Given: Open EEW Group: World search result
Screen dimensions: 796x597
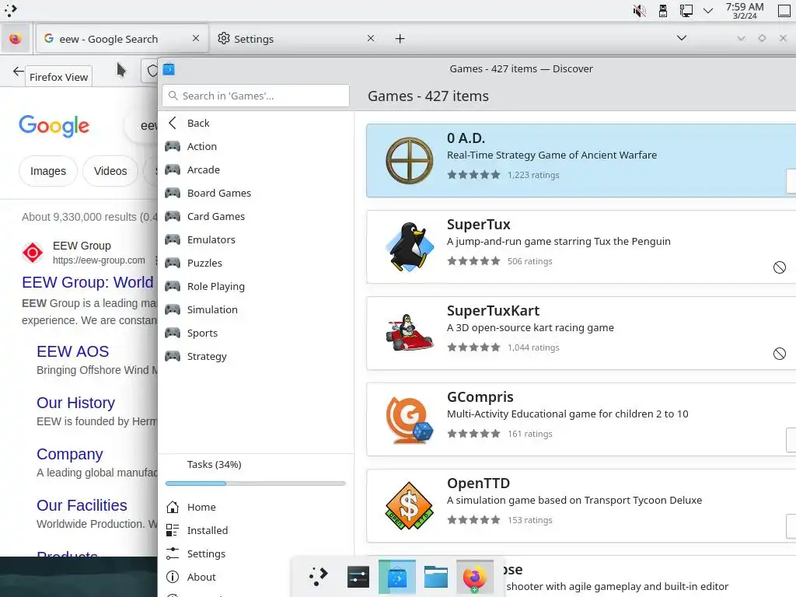Looking at the screenshot, I should 88,282.
